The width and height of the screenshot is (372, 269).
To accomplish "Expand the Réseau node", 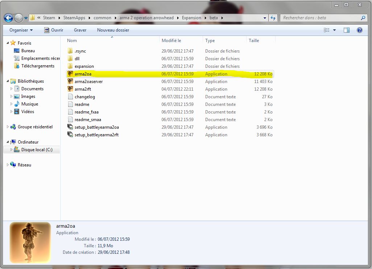I will coord(8,165).
